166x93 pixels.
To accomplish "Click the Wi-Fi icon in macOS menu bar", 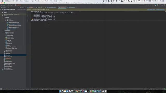I will click(139, 1).
